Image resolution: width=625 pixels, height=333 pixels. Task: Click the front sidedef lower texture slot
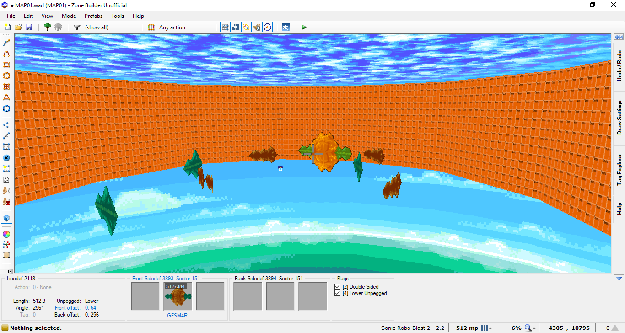click(x=210, y=296)
